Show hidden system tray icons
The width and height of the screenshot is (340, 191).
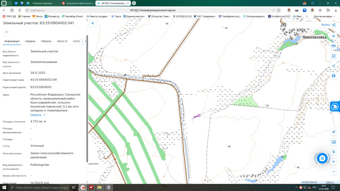[296, 188]
